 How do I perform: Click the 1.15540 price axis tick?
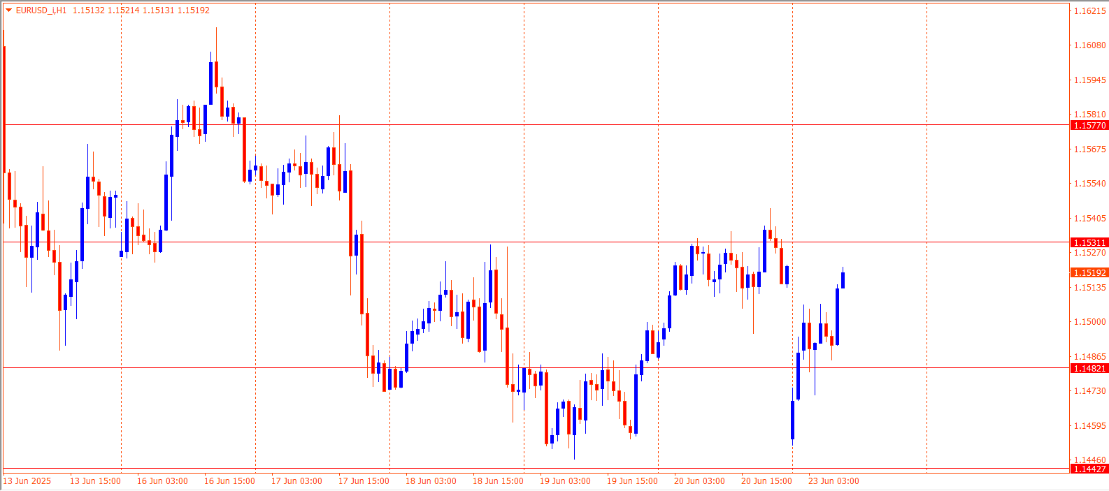click(1090, 184)
